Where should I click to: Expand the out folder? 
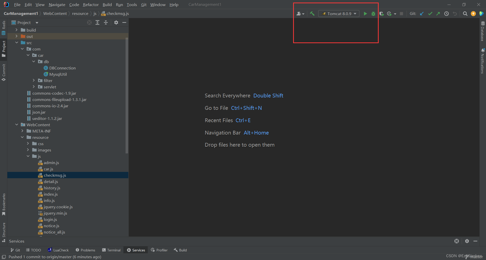(x=16, y=36)
